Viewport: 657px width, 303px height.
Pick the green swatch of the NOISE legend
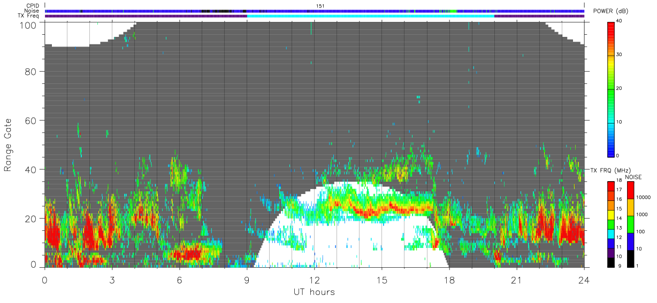click(631, 224)
